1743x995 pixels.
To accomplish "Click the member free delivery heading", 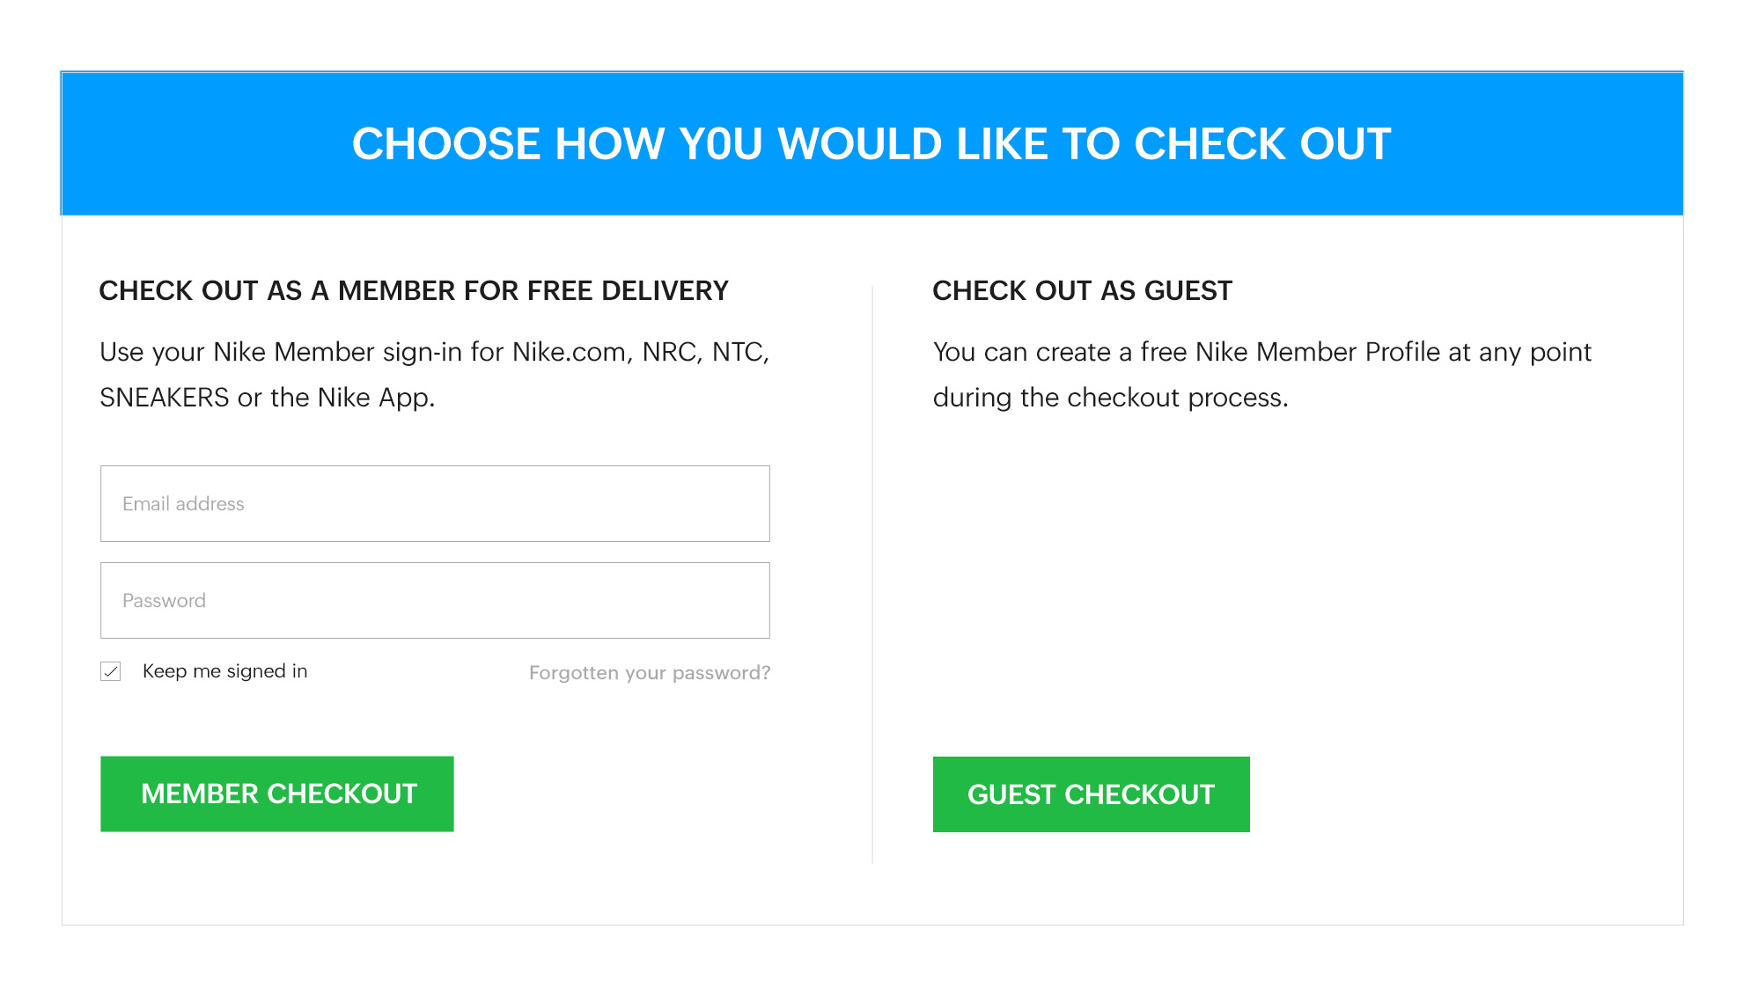I will tap(414, 290).
